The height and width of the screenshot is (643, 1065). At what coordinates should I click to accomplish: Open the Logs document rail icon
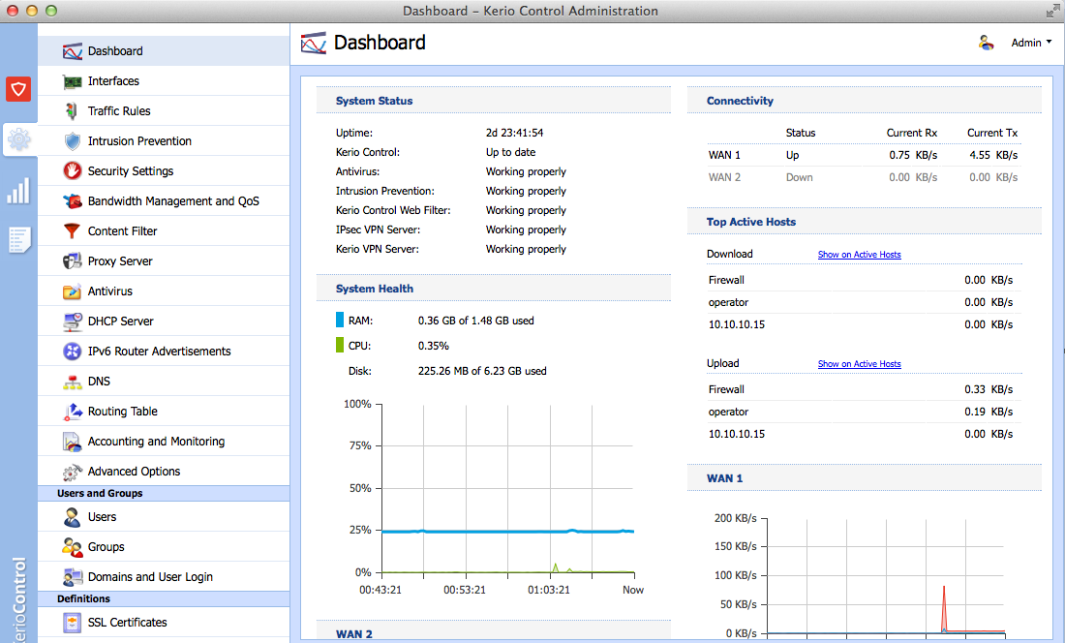(19, 240)
